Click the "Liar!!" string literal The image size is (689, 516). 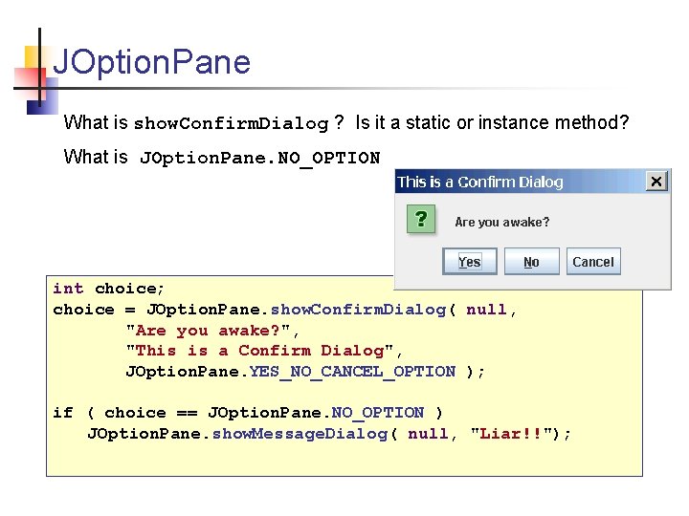[x=511, y=434]
